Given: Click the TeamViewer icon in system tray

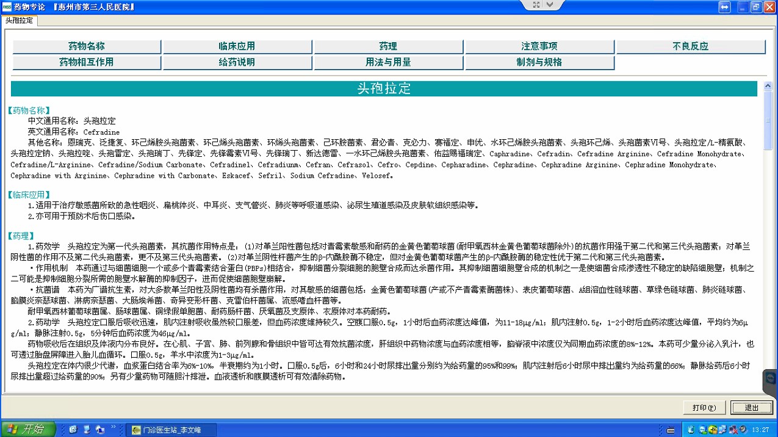Looking at the screenshot, I should pos(702,430).
